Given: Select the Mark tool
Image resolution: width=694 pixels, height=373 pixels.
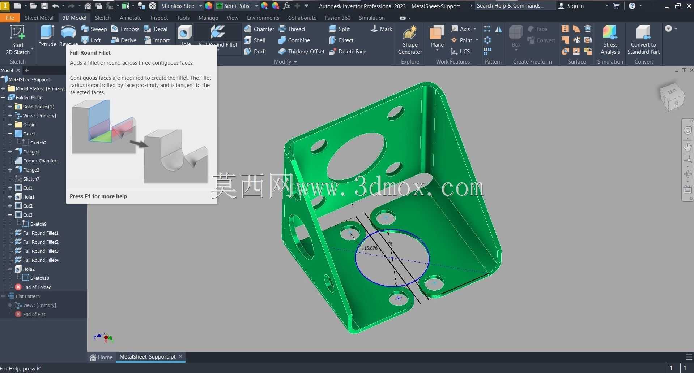Looking at the screenshot, I should tap(382, 29).
